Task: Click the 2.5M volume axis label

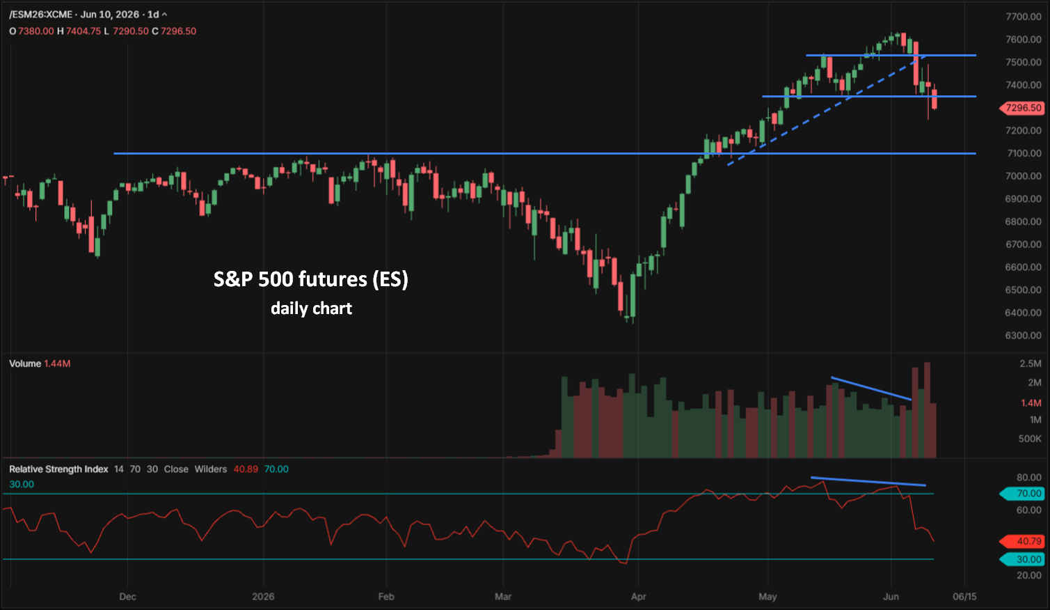Action: tap(1031, 363)
